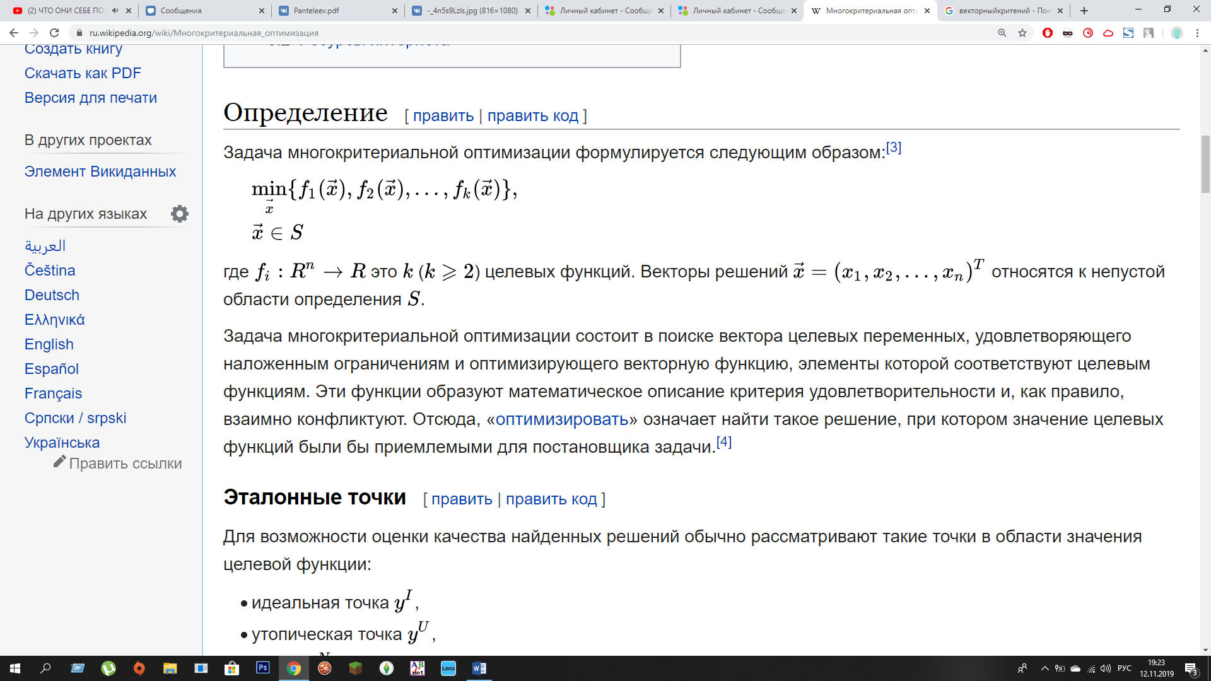The image size is (1211, 681).
Task: View site info via the padlock icon
Action: coord(79,33)
